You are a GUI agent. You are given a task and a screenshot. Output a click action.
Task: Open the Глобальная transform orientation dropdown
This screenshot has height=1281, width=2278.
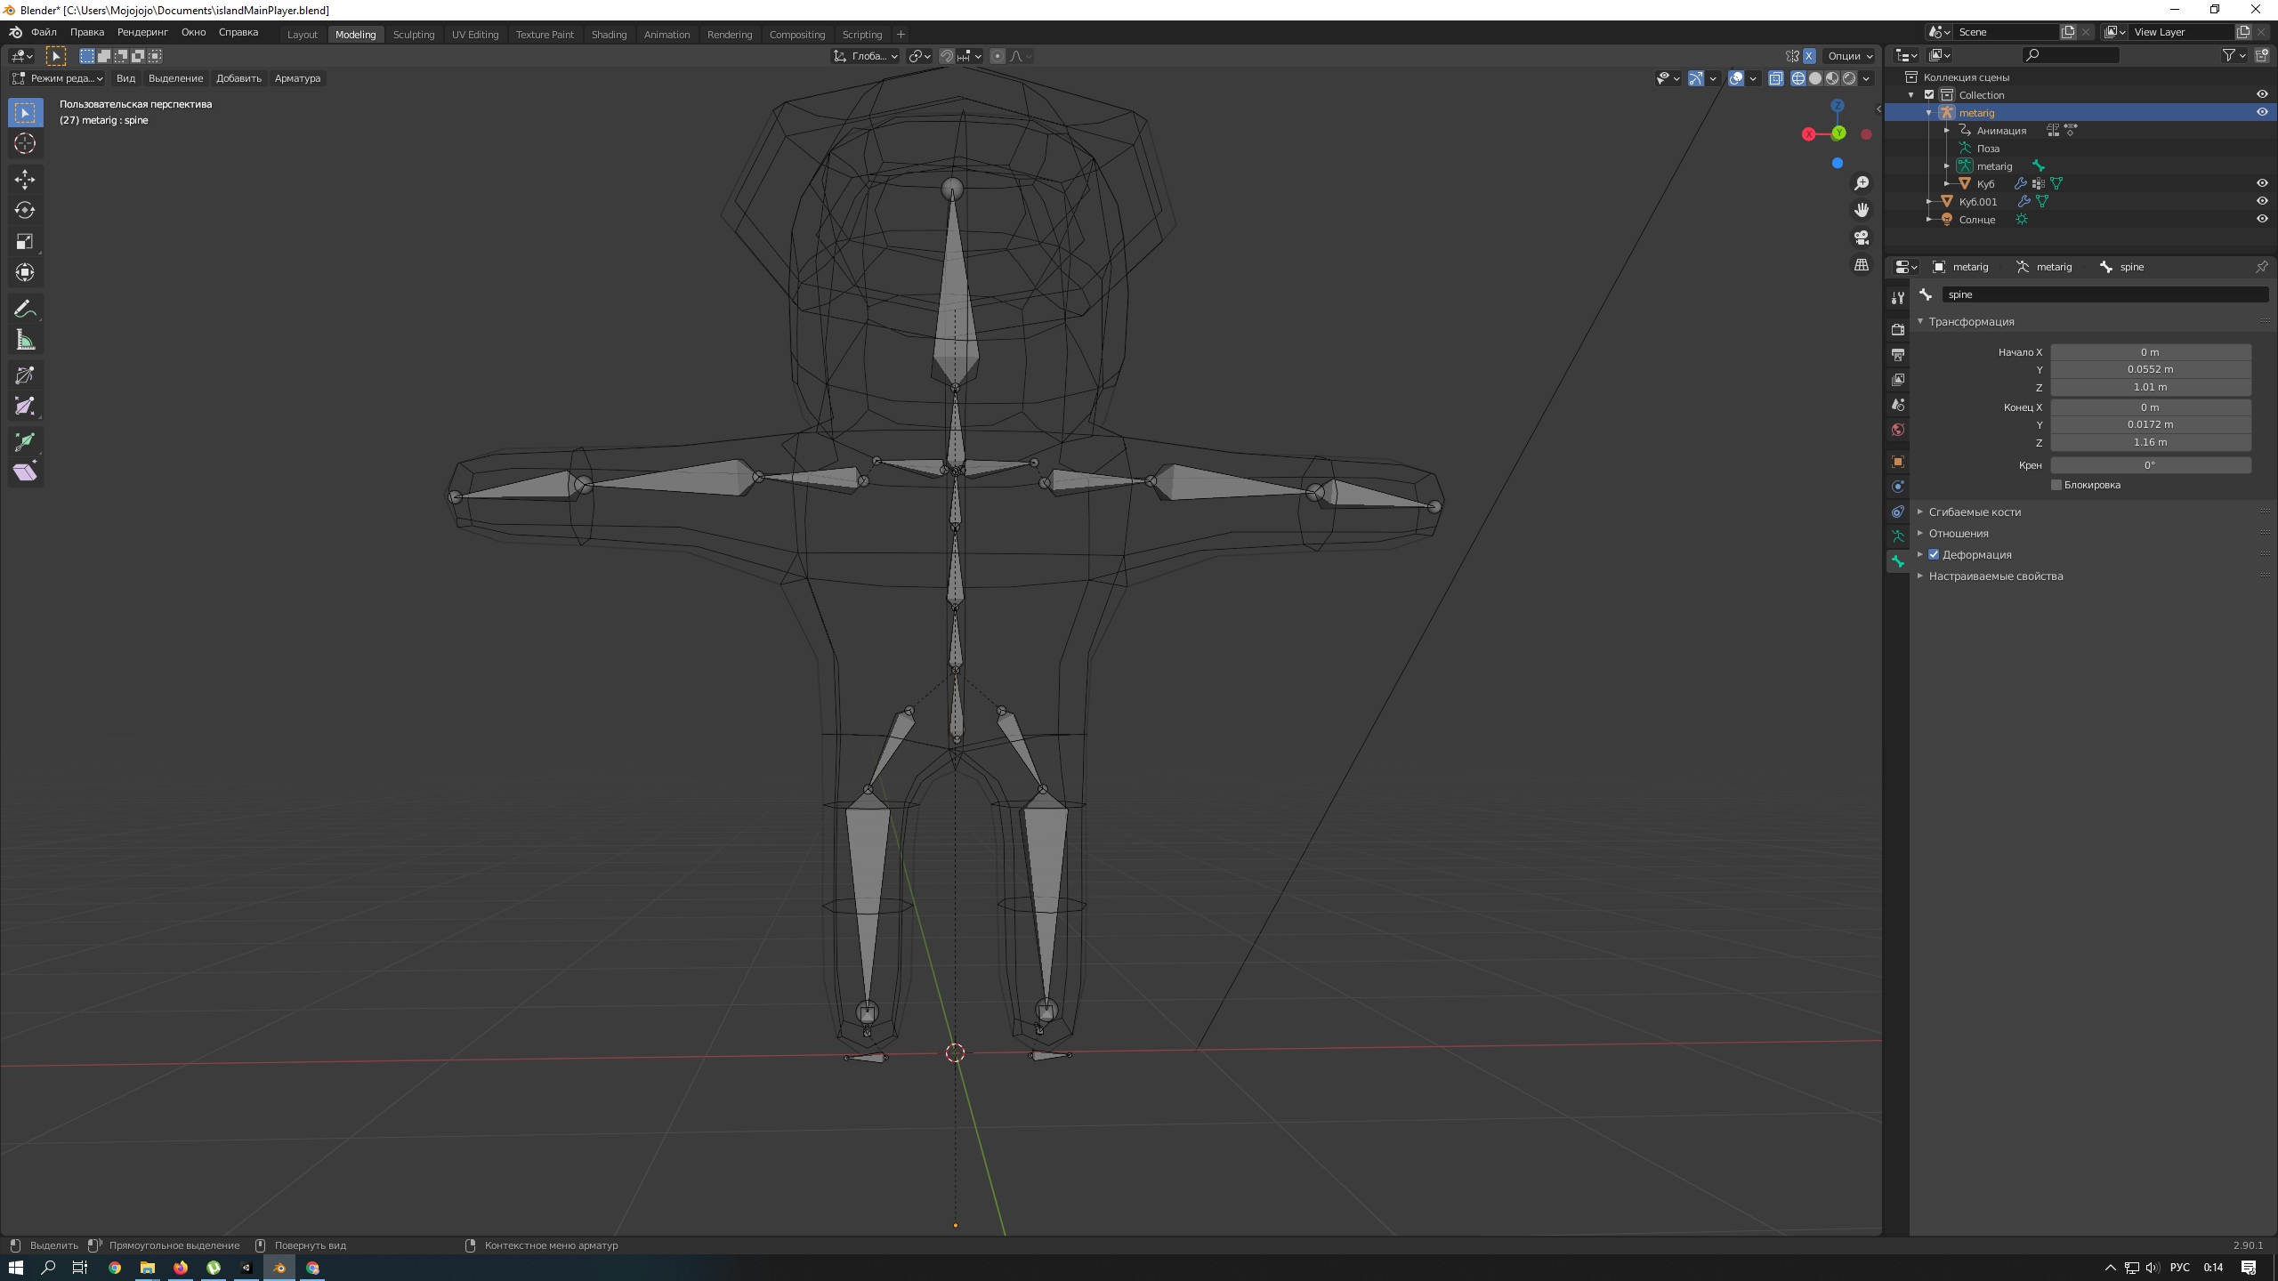[x=865, y=56]
